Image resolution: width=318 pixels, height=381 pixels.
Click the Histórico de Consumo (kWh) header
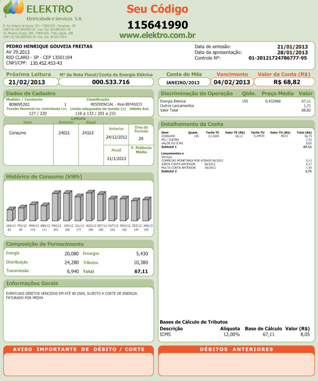(44, 177)
